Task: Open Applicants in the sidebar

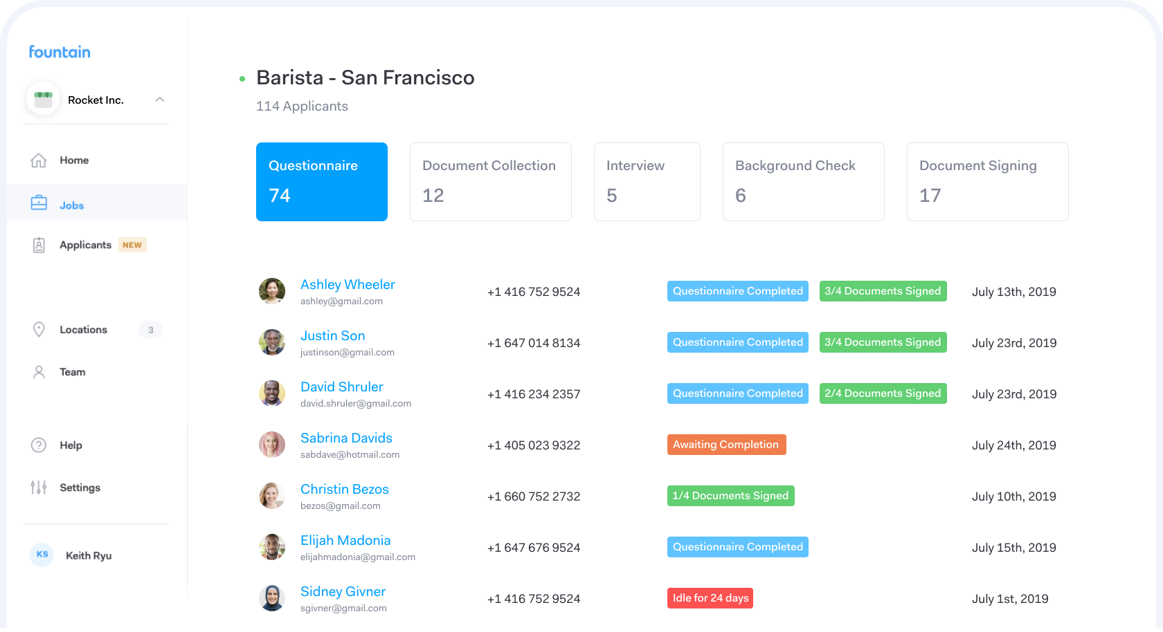Action: (85, 245)
